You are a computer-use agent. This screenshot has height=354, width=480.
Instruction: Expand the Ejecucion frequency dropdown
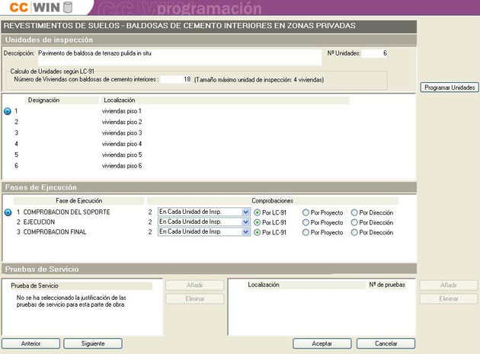245,222
